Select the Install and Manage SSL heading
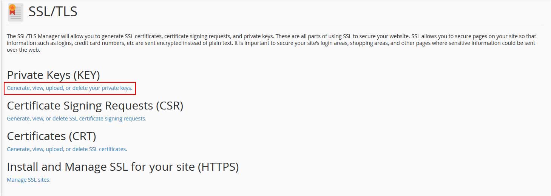This screenshot has height=196, width=551. (123, 167)
